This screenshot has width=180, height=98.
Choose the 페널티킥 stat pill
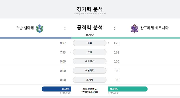[90, 70]
